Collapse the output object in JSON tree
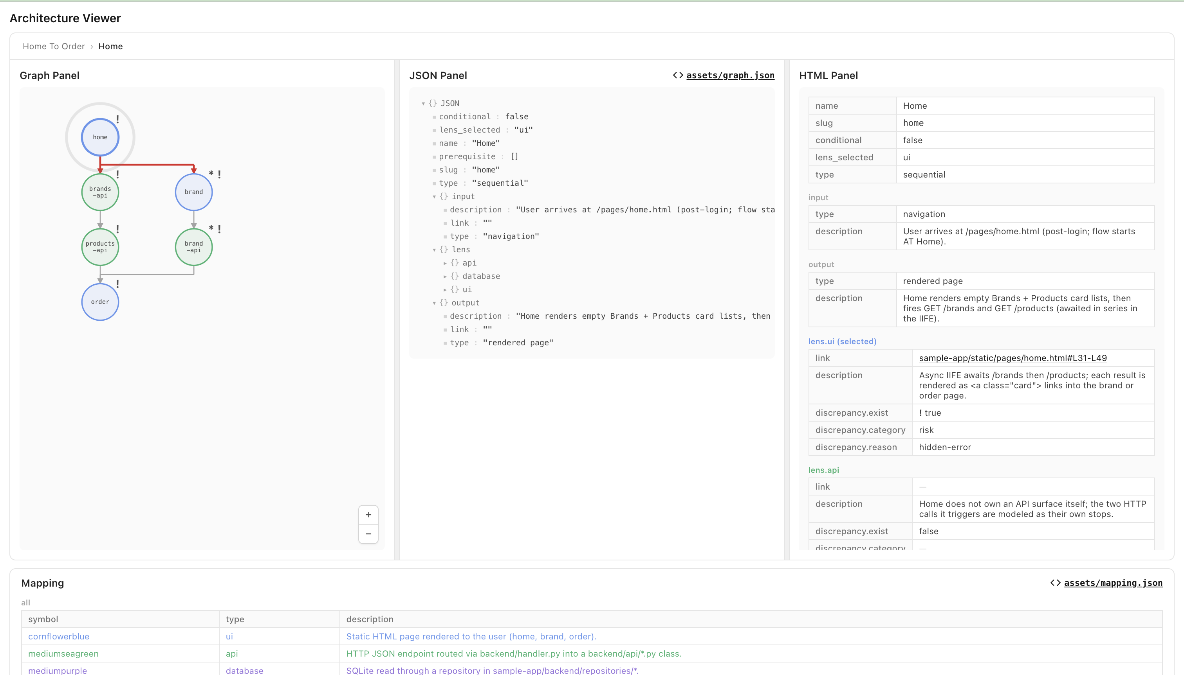This screenshot has height=675, width=1184. point(435,303)
